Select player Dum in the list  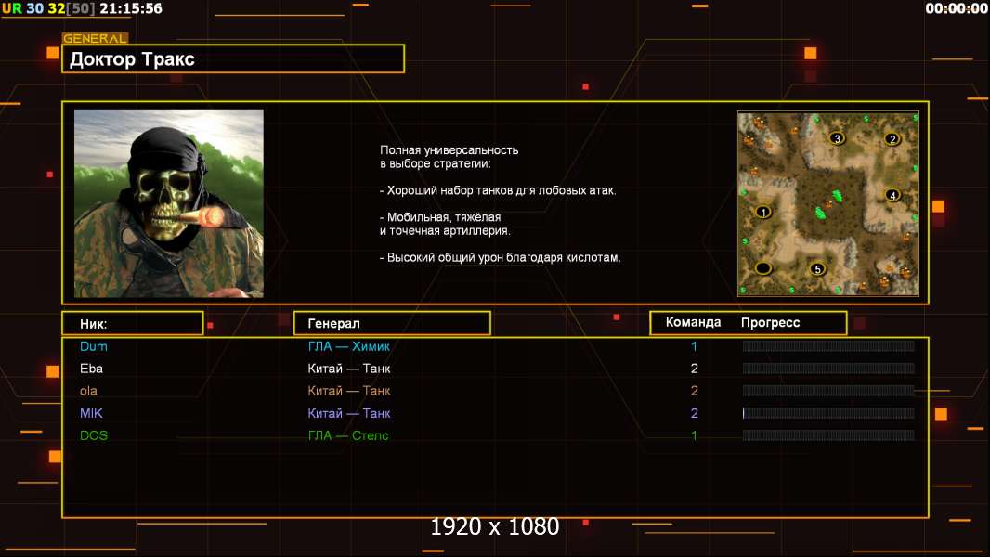tap(94, 346)
